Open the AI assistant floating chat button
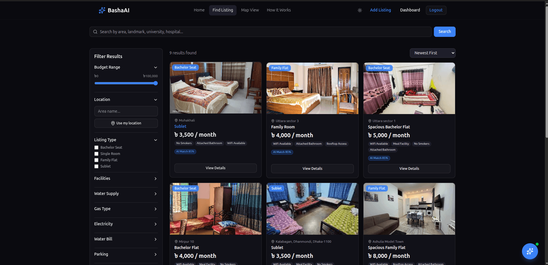The width and height of the screenshot is (548, 265). click(x=530, y=251)
